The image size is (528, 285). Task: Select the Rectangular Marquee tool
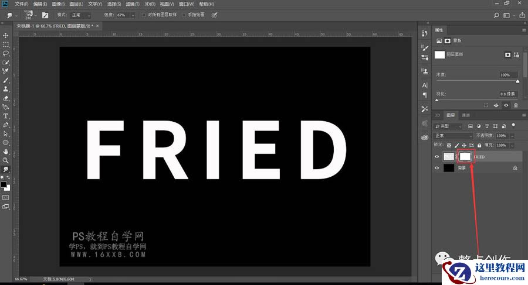point(6,44)
